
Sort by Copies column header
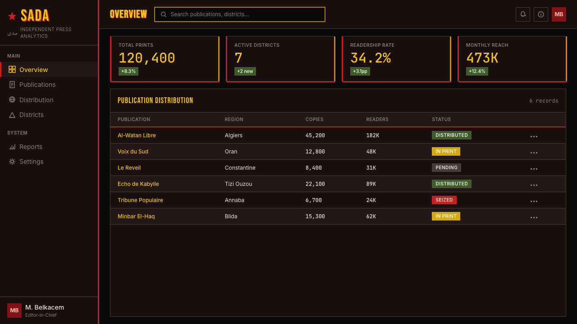(315, 120)
